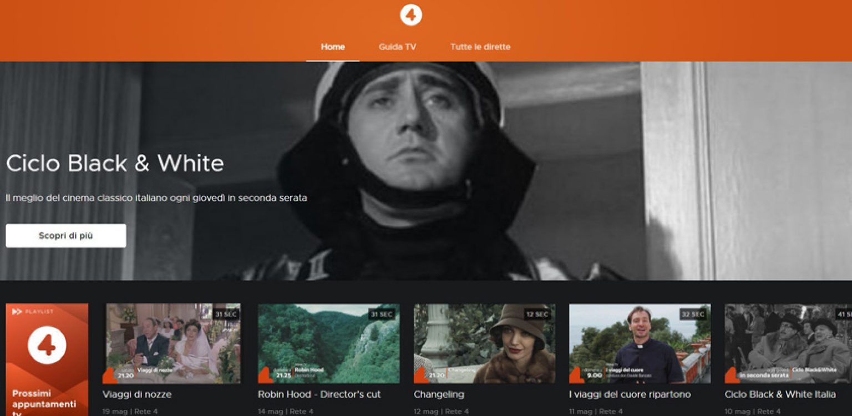The width and height of the screenshot is (852, 416).
Task: Click the playlist icon on the orange card
Action: (x=17, y=312)
